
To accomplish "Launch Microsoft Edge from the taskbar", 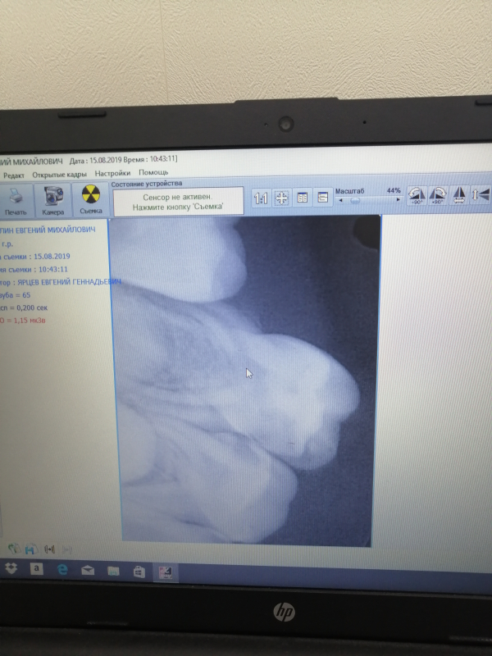I will (x=61, y=569).
